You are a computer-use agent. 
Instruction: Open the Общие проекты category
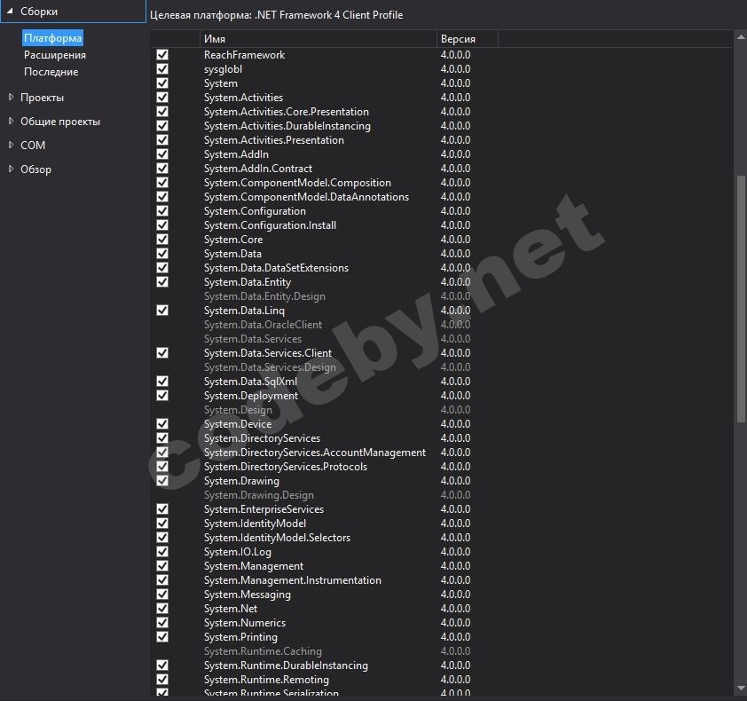pyautogui.click(x=60, y=122)
